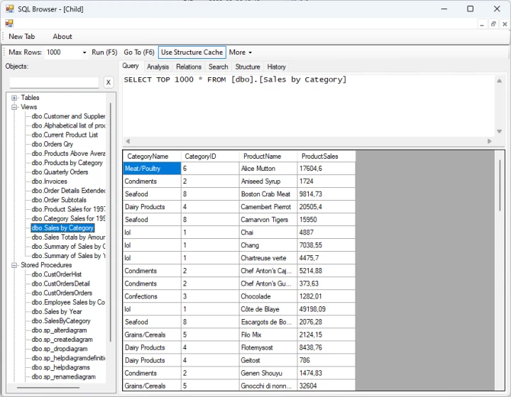The image size is (511, 397).
Task: Click the Genen Shouyu cell
Action: [268, 374]
